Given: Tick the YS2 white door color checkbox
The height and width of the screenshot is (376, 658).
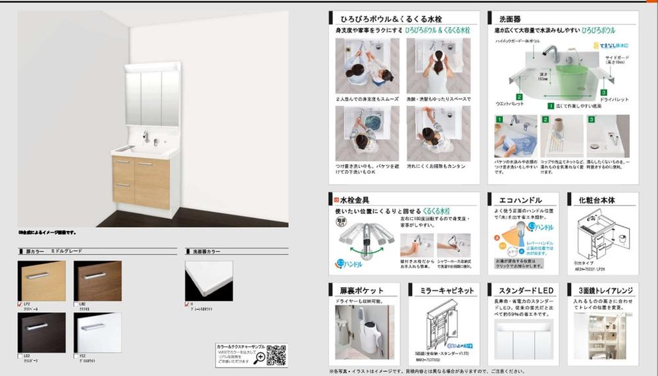Looking at the screenshot, I should (76, 356).
